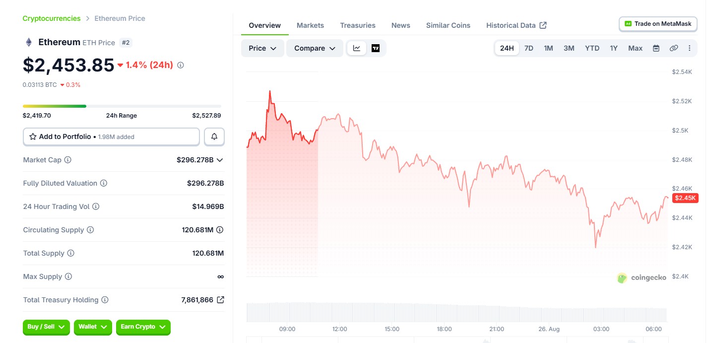The image size is (709, 343).
Task: Click the 7,861,866 treasury holding value
Action: coord(197,300)
